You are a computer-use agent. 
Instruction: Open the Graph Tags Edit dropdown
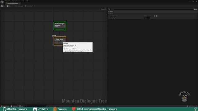point(147,18)
